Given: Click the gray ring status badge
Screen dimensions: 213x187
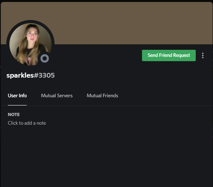Looking at the screenshot, I should [45, 58].
